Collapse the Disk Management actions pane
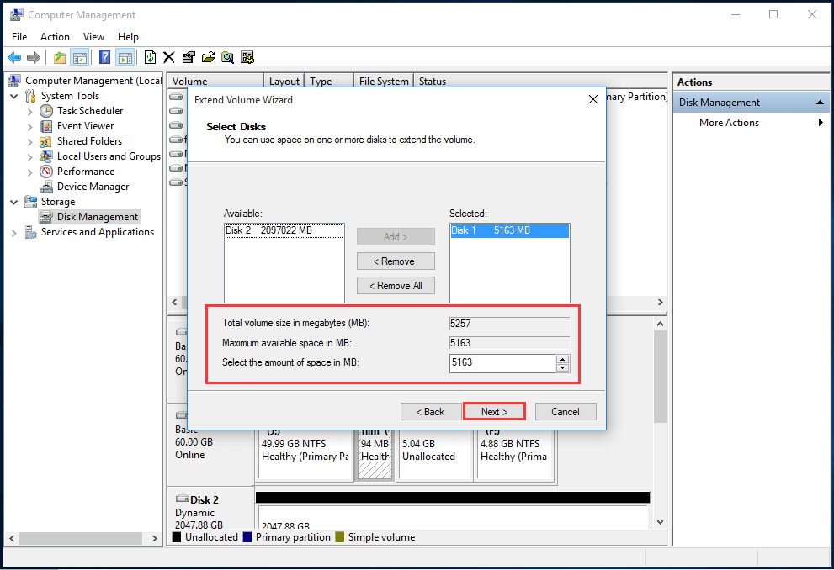834x570 pixels. [x=819, y=101]
